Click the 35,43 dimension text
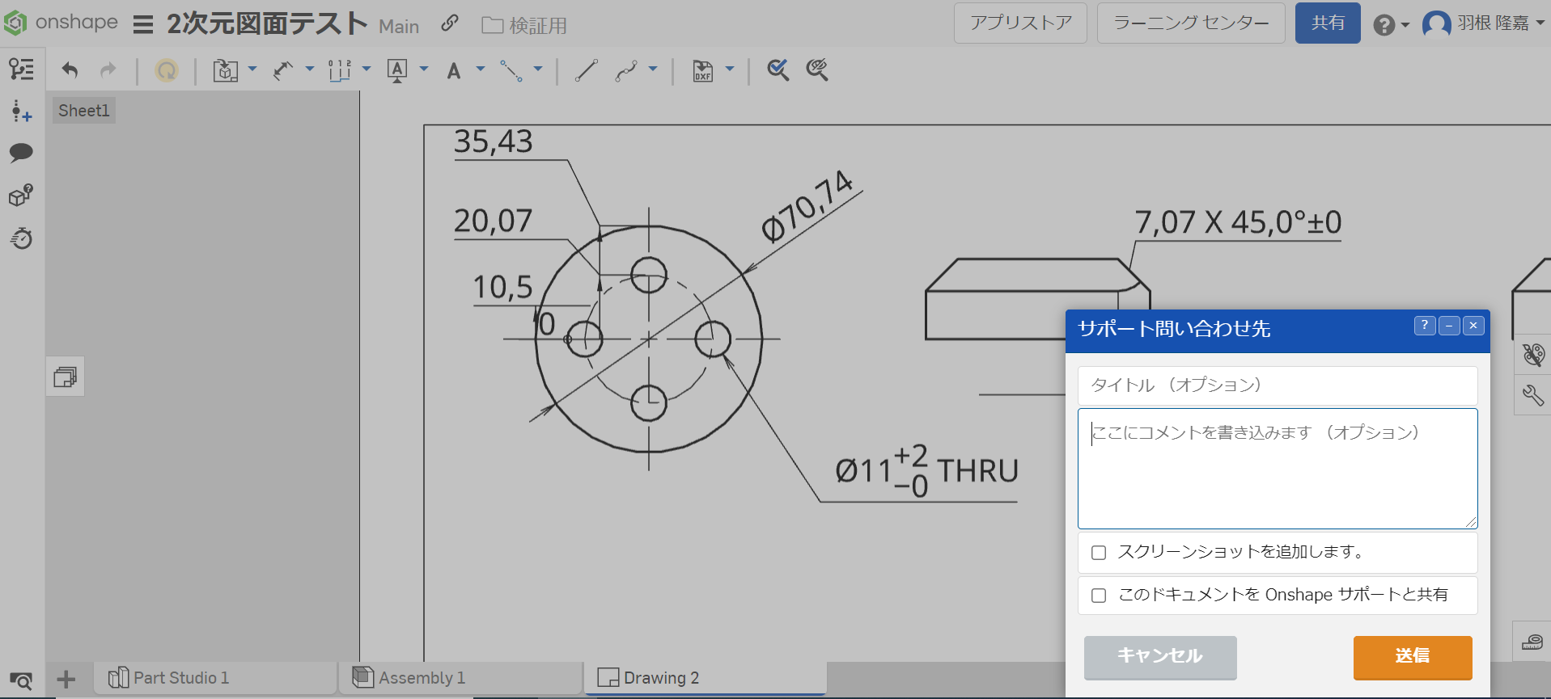 tap(493, 142)
